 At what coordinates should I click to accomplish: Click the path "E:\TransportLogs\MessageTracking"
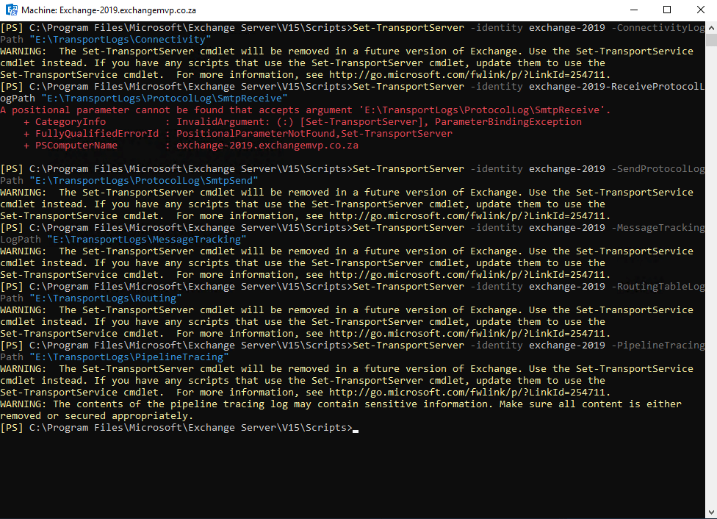(147, 240)
